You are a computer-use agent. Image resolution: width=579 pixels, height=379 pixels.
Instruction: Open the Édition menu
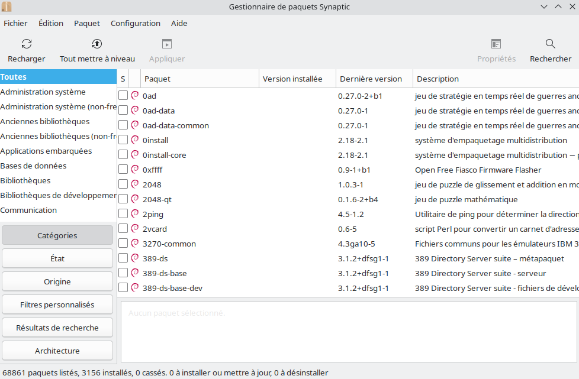pyautogui.click(x=51, y=24)
